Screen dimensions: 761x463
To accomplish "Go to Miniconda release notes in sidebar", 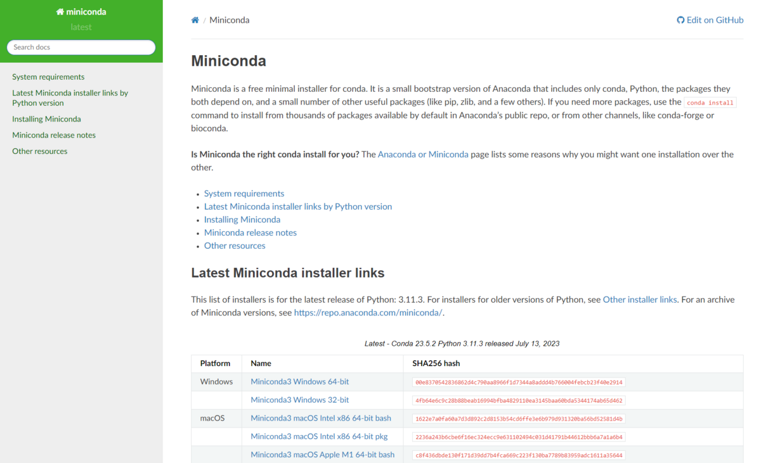I will [54, 135].
